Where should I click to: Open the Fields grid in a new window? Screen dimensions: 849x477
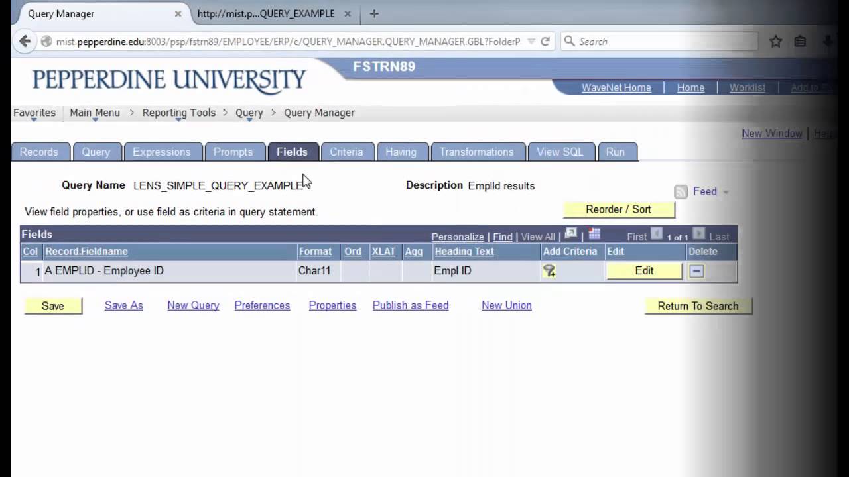tap(570, 235)
